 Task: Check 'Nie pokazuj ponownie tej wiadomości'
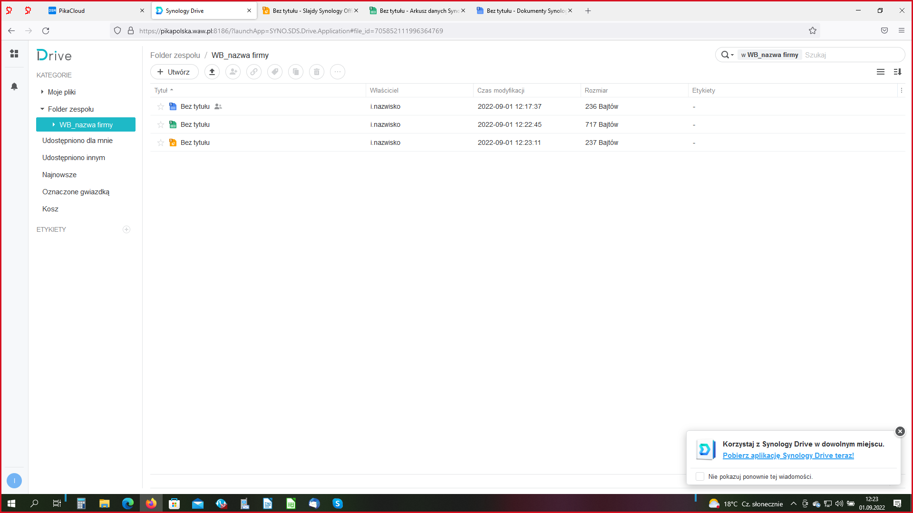[x=700, y=476]
